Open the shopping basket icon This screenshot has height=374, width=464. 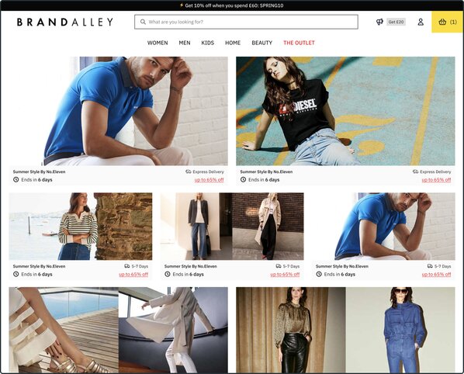(x=442, y=22)
